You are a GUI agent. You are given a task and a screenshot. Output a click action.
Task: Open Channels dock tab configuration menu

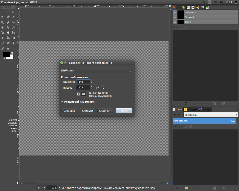tap(237, 7)
